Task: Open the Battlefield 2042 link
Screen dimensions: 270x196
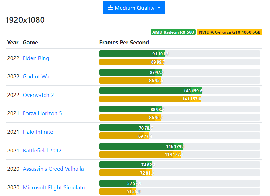Action: [x=42, y=151]
